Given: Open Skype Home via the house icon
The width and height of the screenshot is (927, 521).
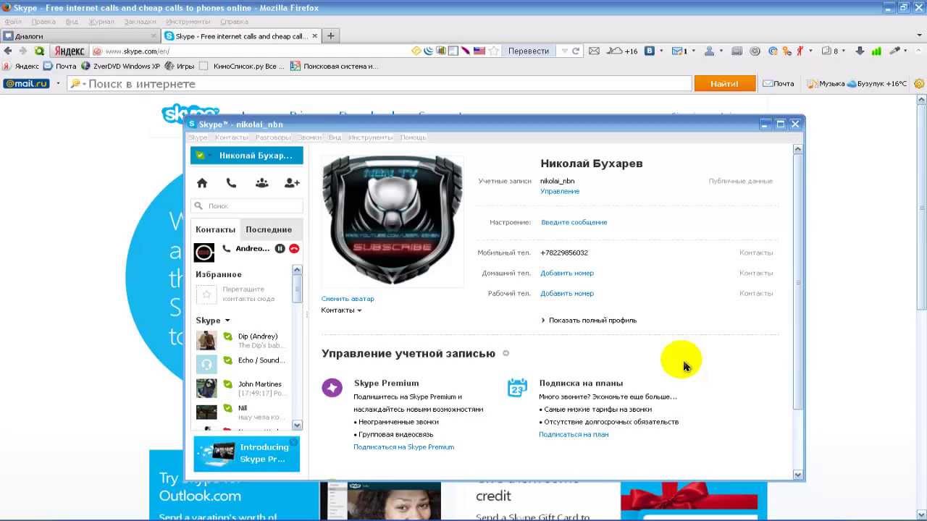Looking at the screenshot, I should coord(202,183).
